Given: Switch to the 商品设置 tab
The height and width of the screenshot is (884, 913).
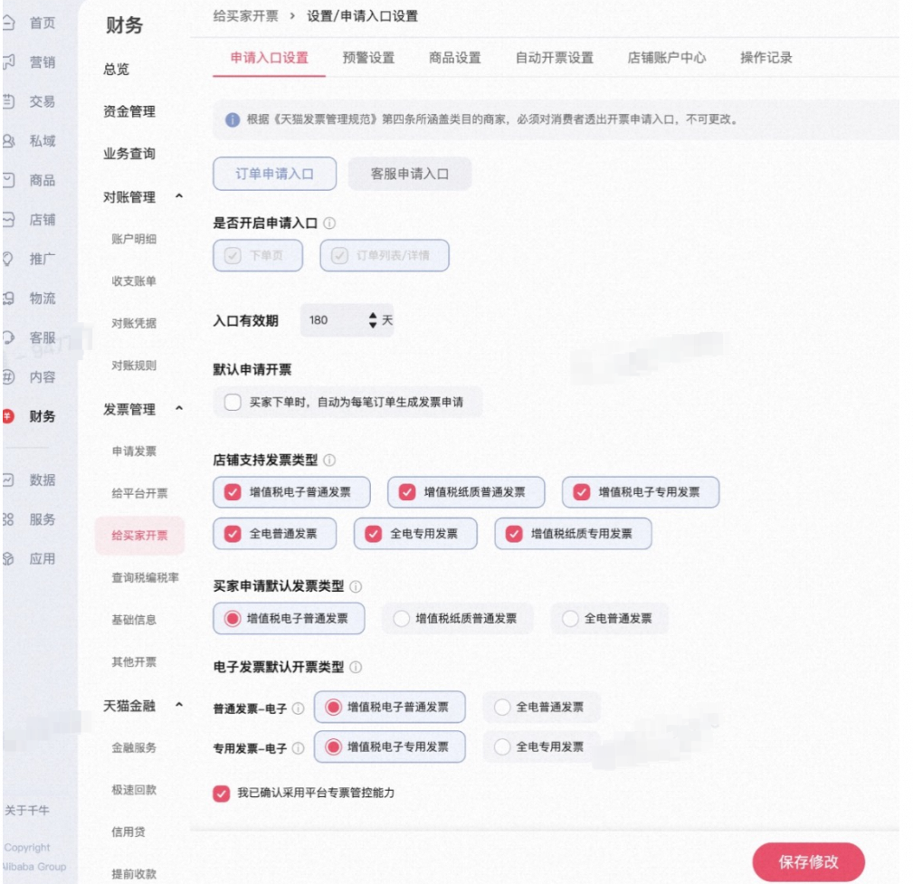Looking at the screenshot, I should (455, 58).
